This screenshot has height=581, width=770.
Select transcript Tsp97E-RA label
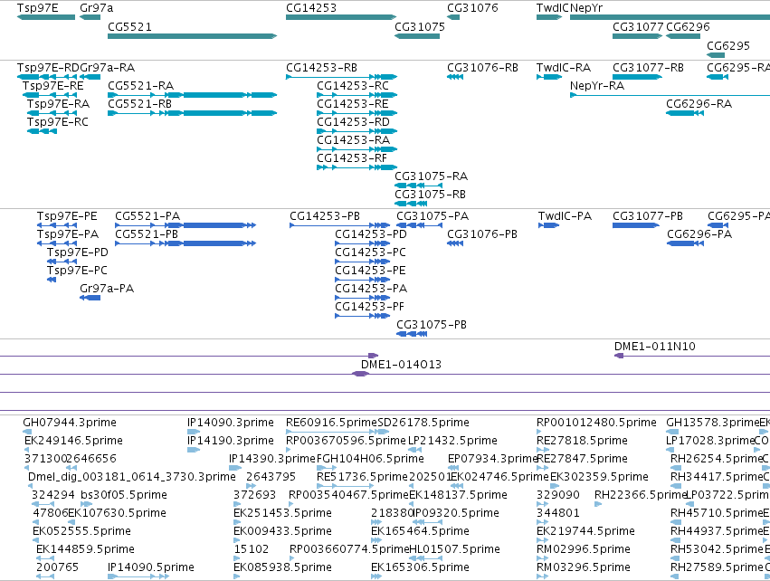pos(59,104)
